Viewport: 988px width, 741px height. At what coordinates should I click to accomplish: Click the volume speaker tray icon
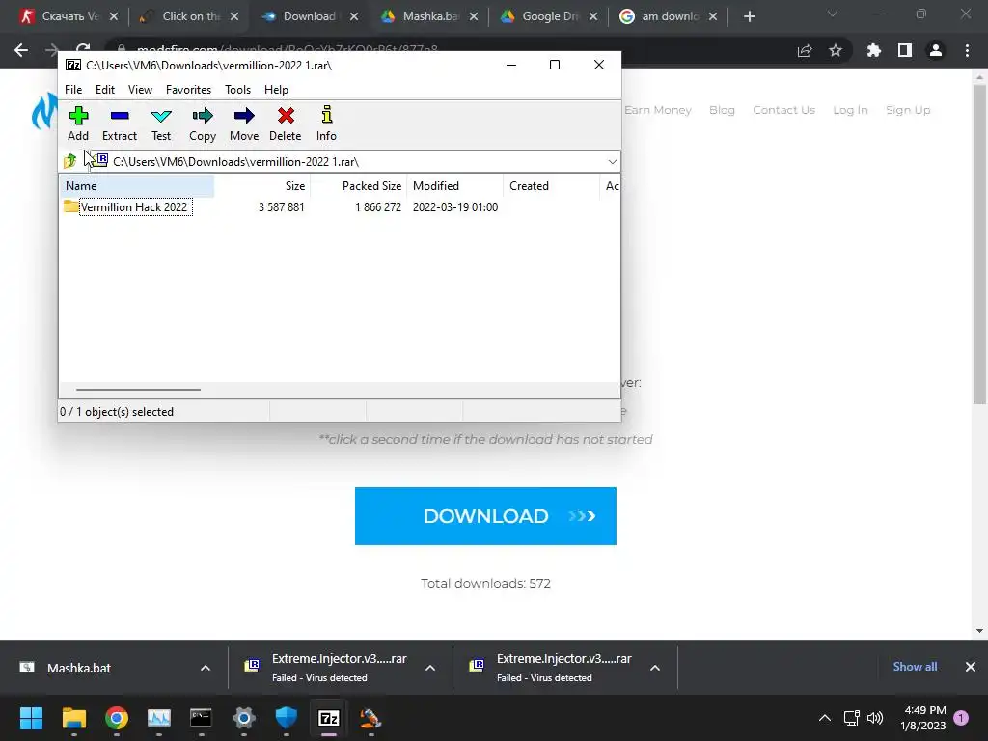(875, 718)
